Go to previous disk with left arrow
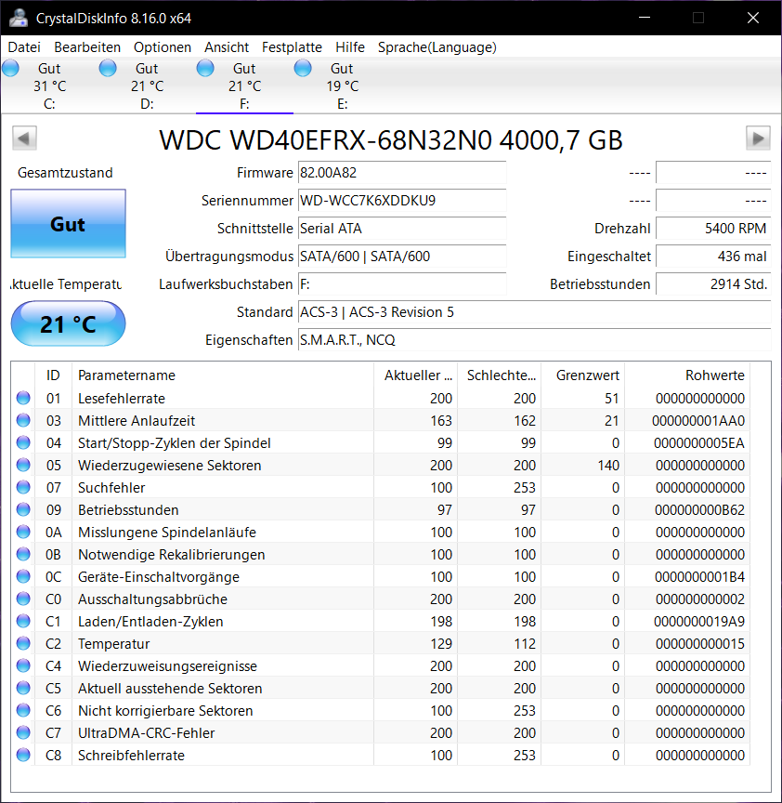The height and width of the screenshot is (803, 782). [24, 138]
